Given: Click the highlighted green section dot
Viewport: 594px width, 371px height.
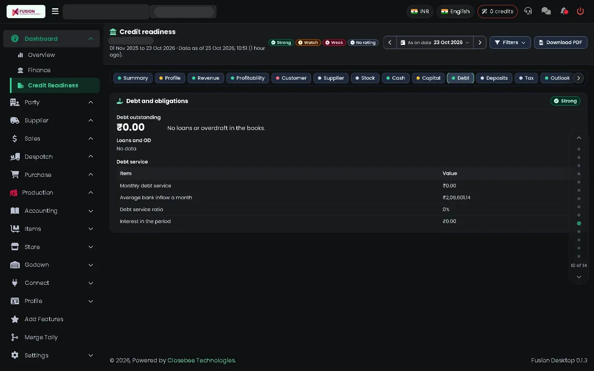Looking at the screenshot, I should pyautogui.click(x=579, y=223).
